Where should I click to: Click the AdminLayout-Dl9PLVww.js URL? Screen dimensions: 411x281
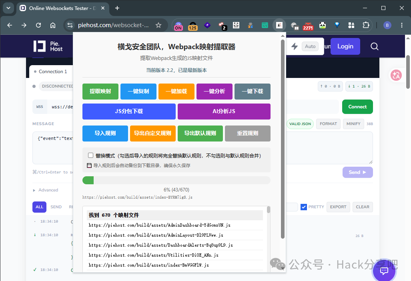coord(156,235)
